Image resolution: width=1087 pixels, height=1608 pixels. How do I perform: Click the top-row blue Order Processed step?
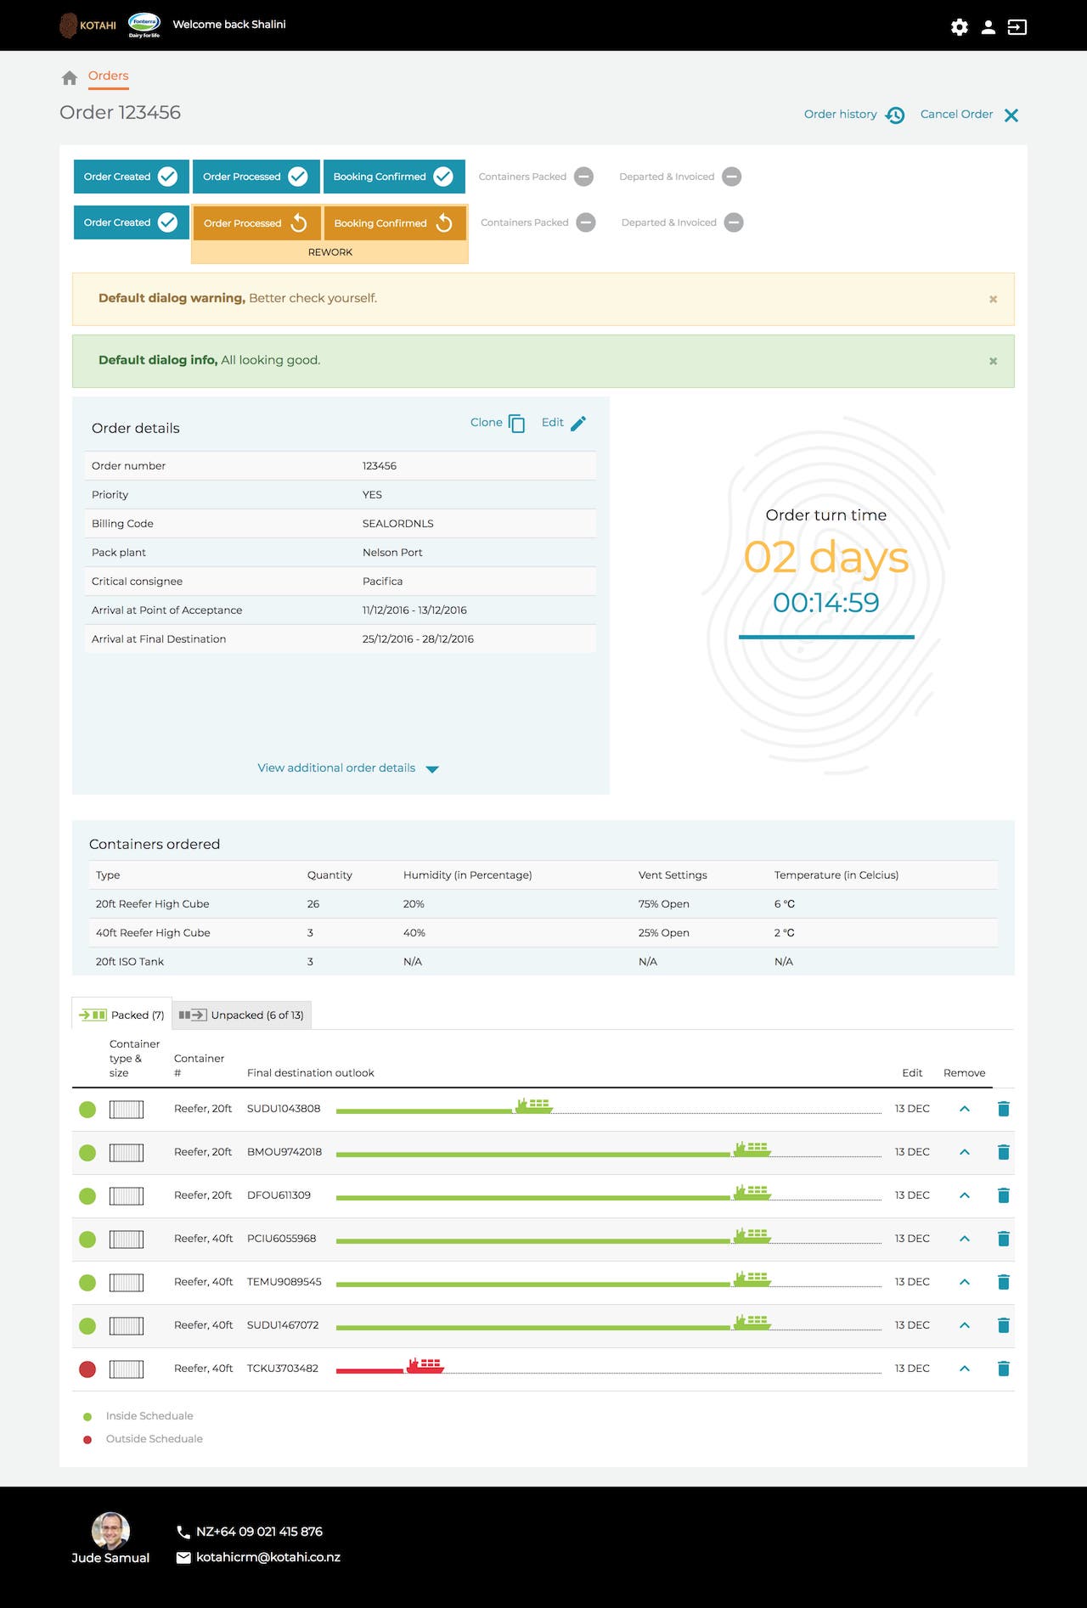tap(256, 177)
